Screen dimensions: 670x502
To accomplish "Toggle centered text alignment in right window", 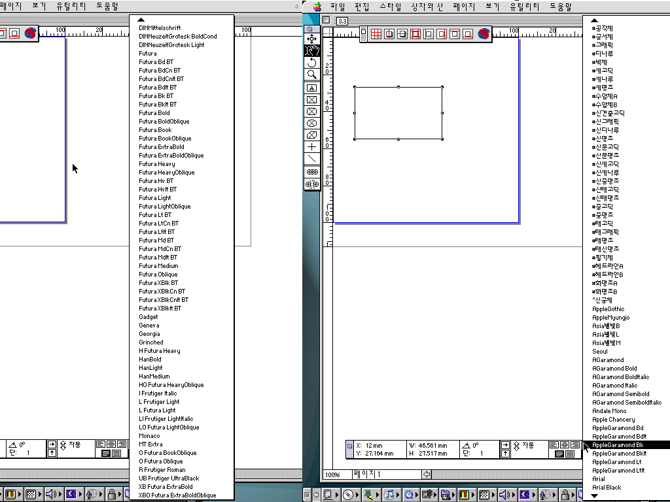I will pyautogui.click(x=564, y=444).
